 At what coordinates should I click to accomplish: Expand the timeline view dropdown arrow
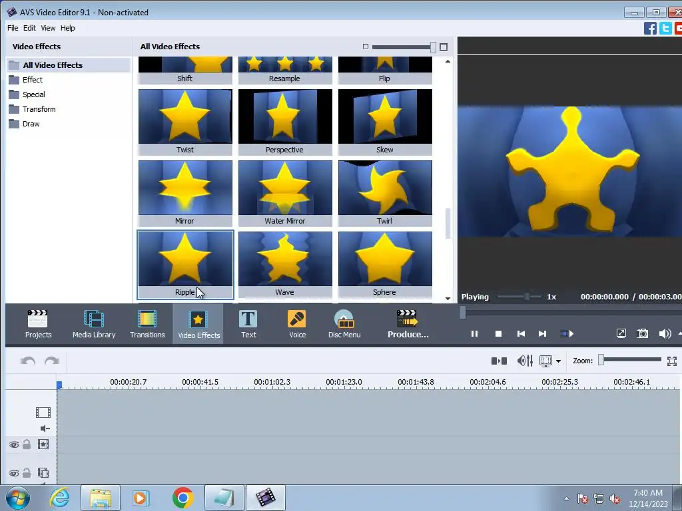click(x=559, y=361)
